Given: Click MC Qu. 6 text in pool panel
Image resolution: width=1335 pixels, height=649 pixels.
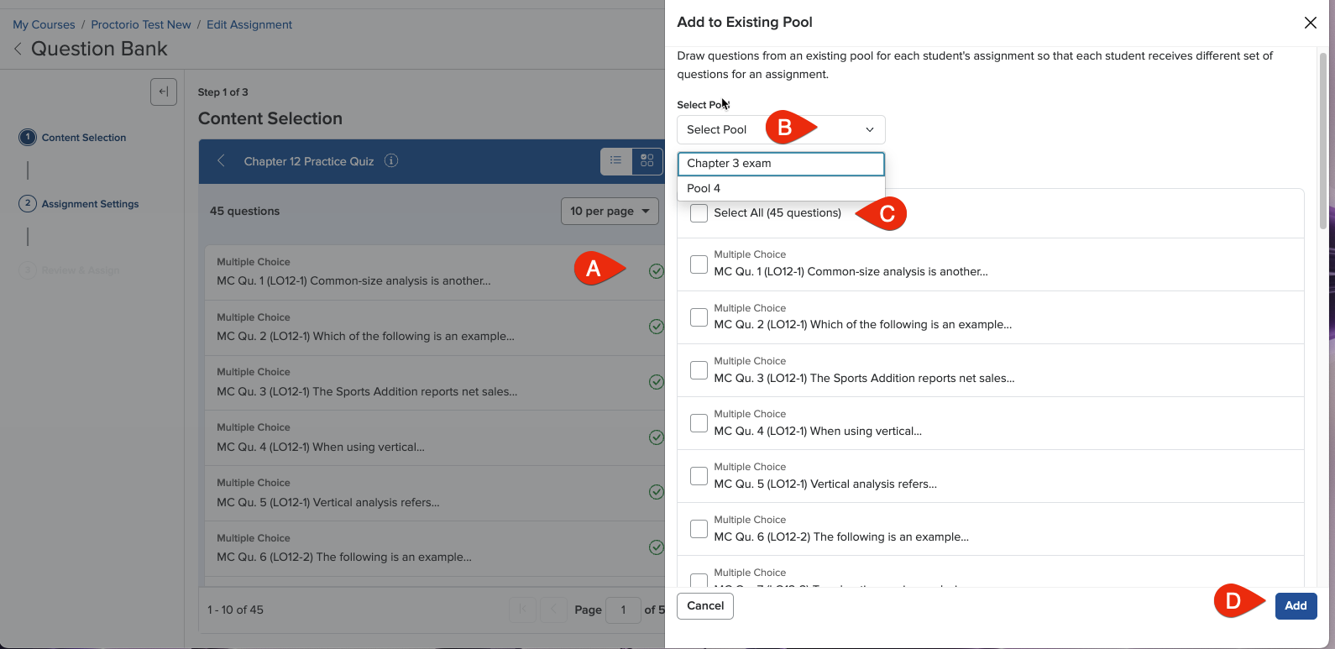Looking at the screenshot, I should pos(841,537).
